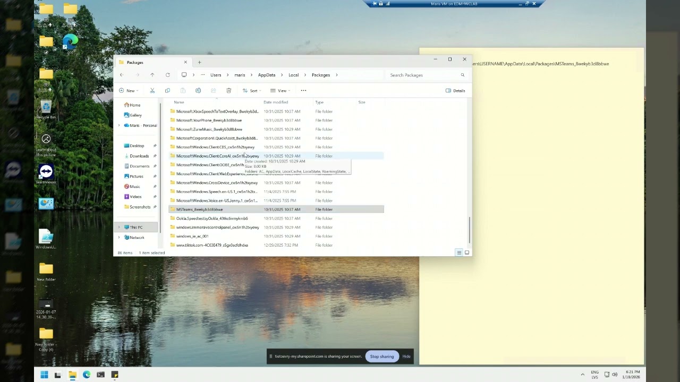This screenshot has width=680, height=382.
Task: Select www.tiktok.com-4C63E479 folder
Action: point(276,245)
